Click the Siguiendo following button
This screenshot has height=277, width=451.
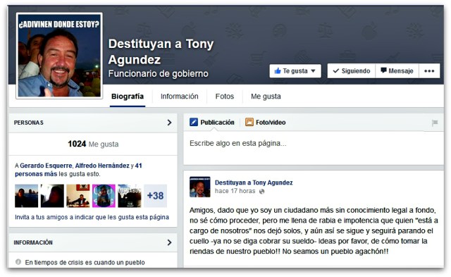click(352, 70)
